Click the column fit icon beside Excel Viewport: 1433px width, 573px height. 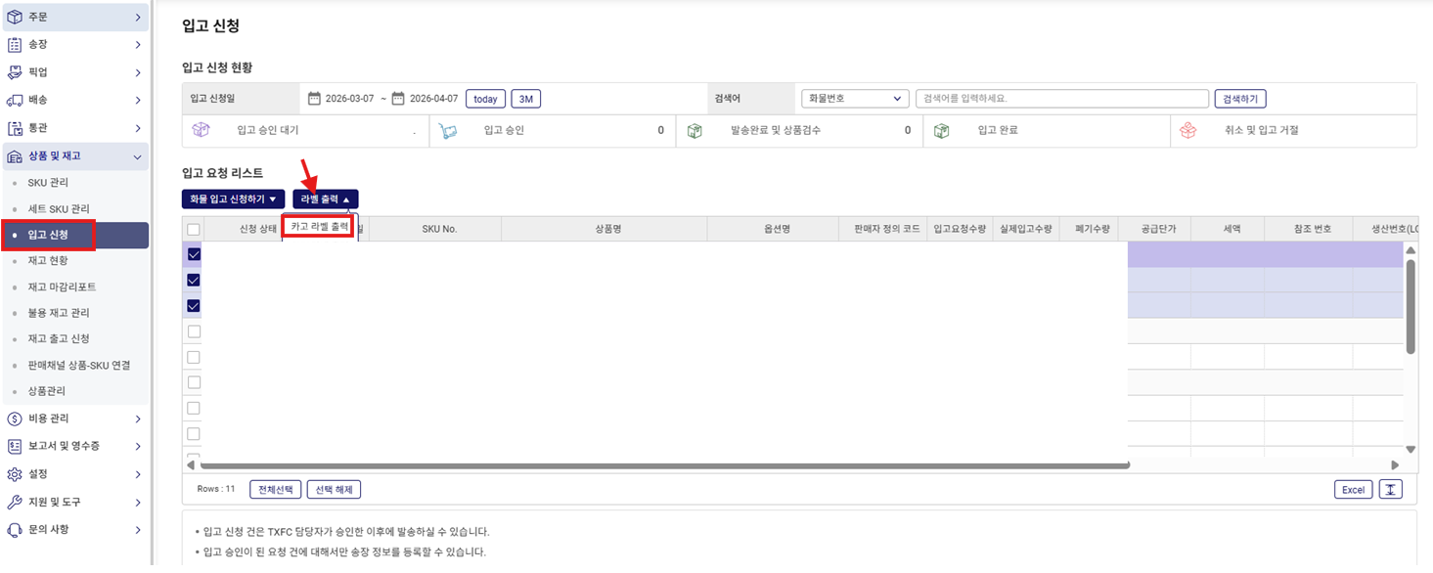tap(1390, 489)
